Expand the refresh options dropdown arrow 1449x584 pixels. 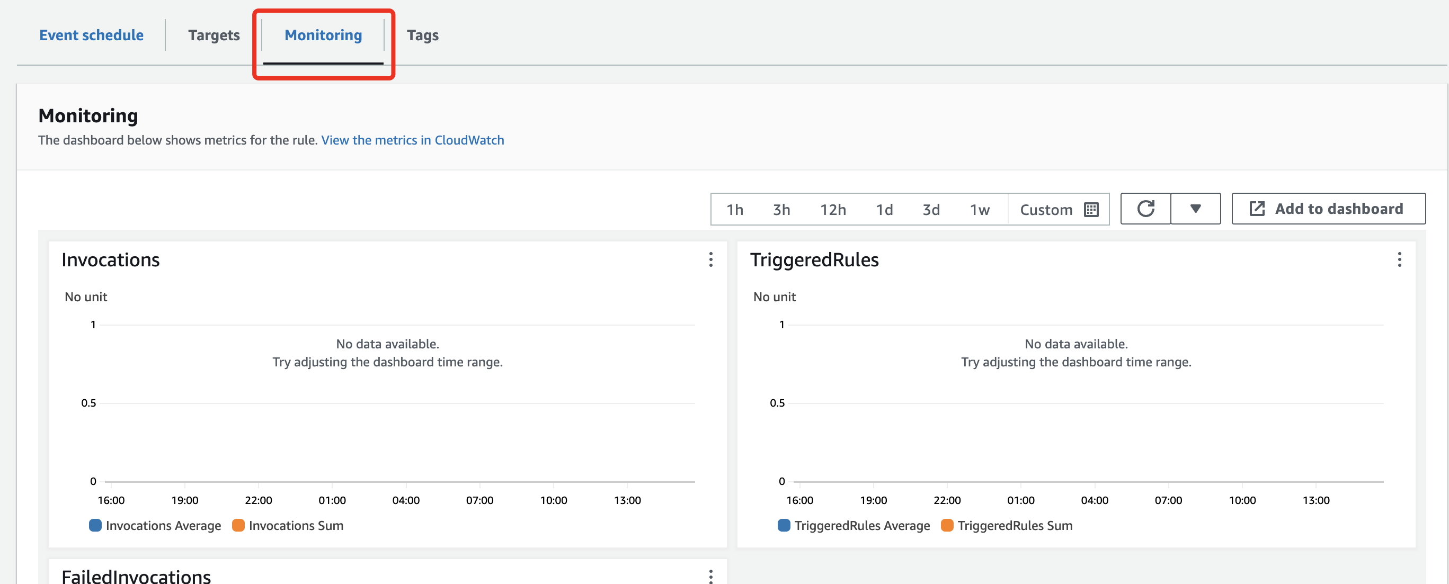(x=1195, y=209)
